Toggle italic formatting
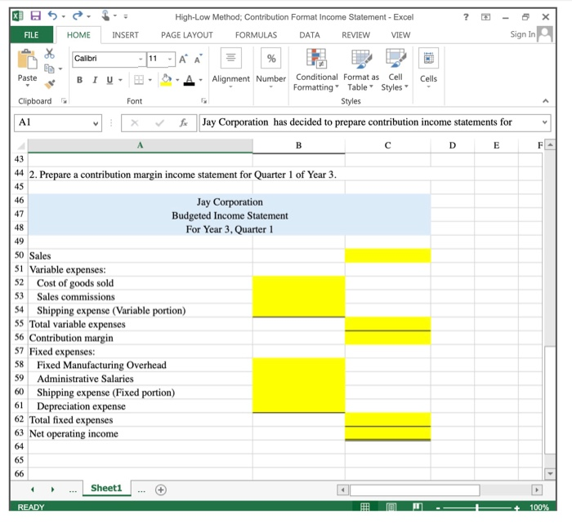 95,80
